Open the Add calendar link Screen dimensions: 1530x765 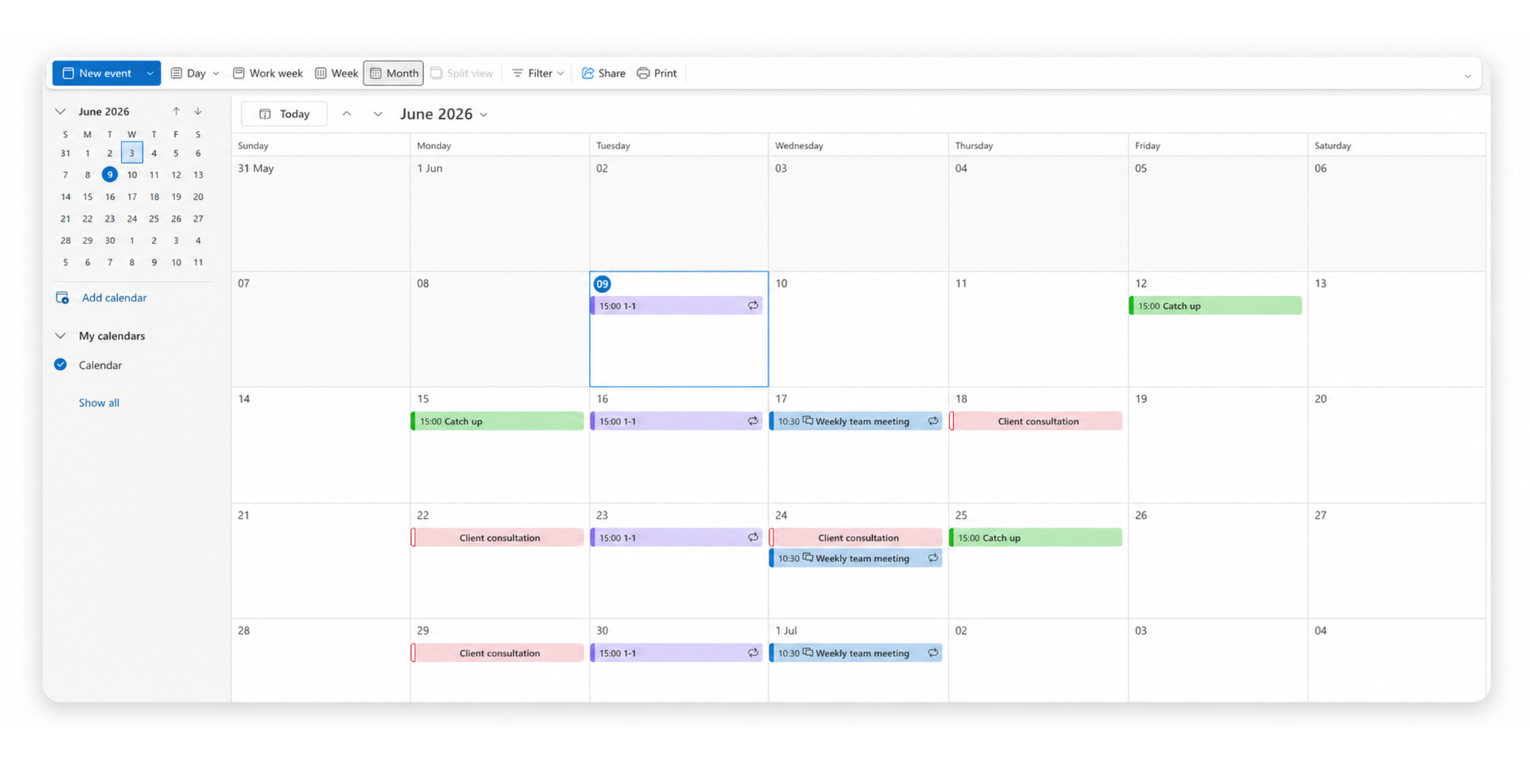114,298
